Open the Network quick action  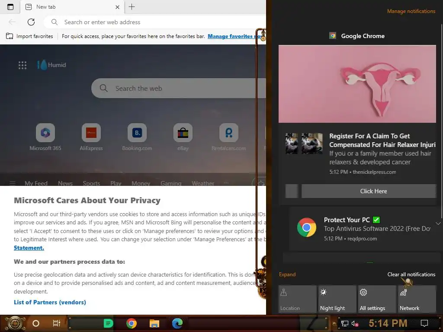pos(417,299)
